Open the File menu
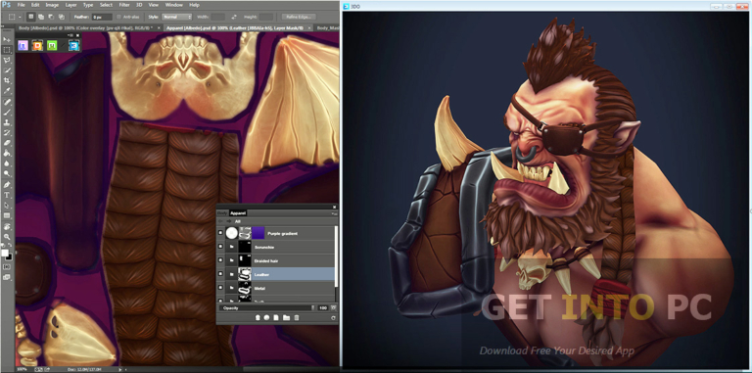Screen dimensions: 752x373 tap(22, 5)
